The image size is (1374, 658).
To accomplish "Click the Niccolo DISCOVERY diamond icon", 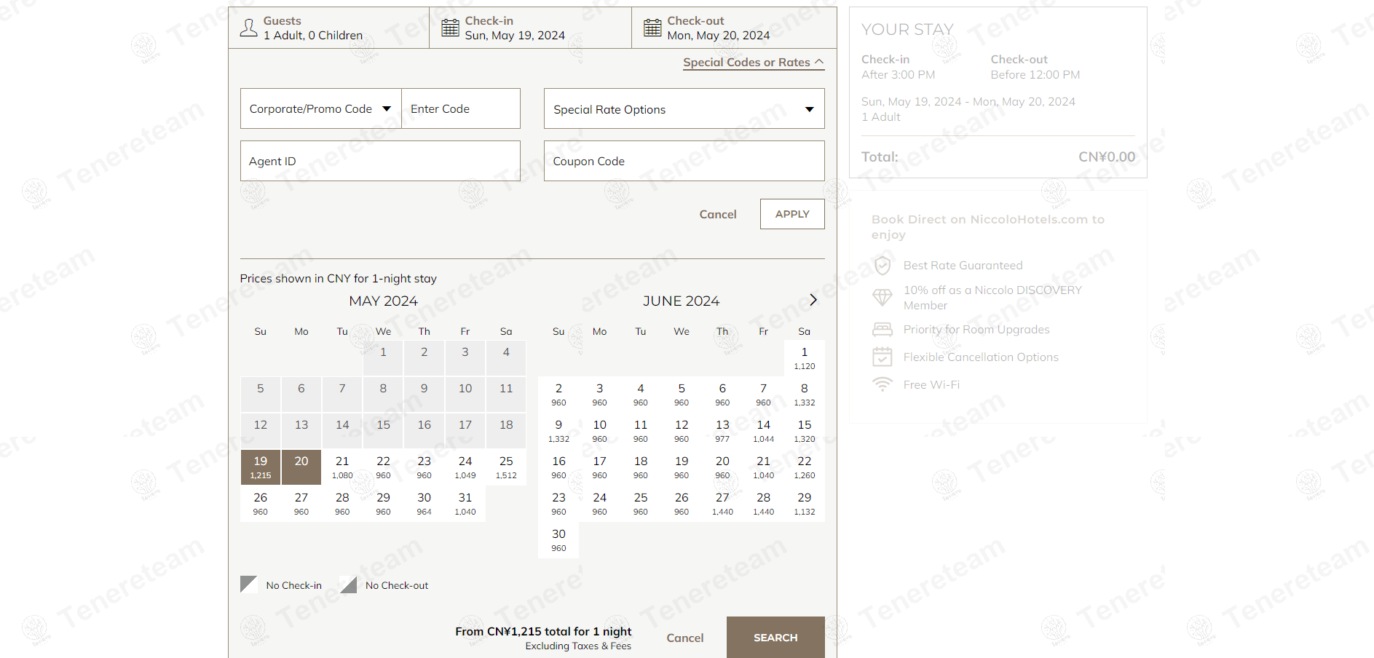I will point(883,297).
